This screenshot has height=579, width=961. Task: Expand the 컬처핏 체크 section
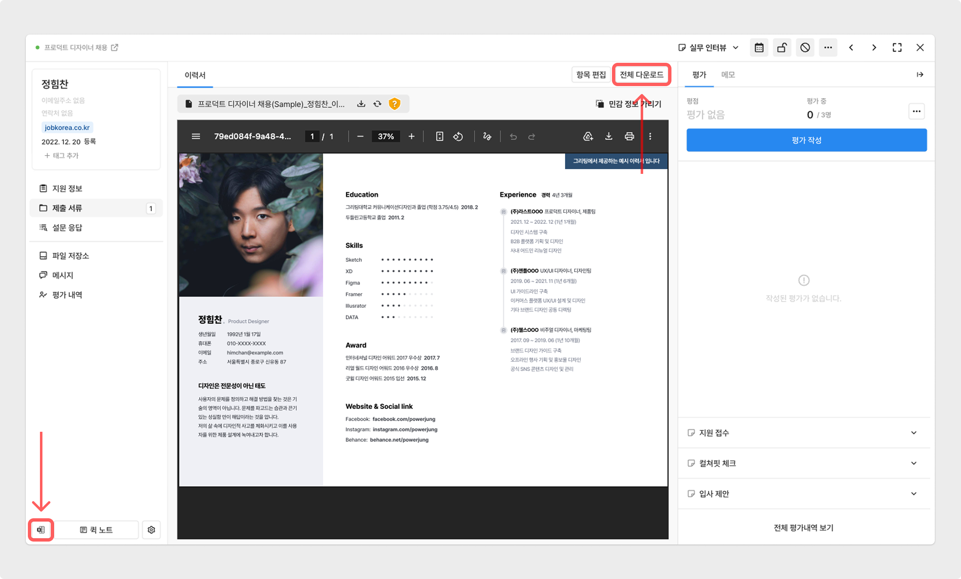[x=804, y=463]
